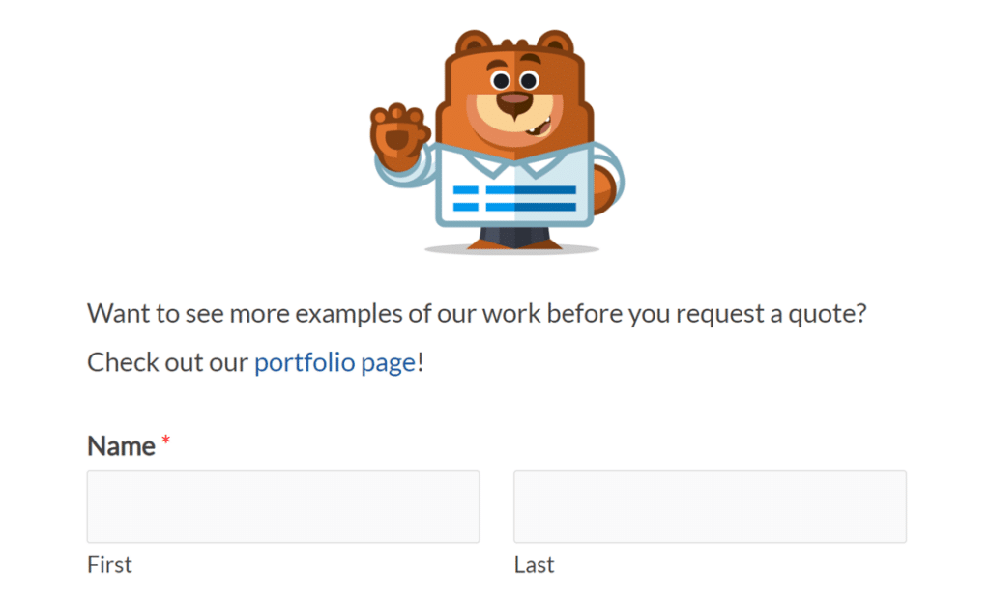Click the red required asterisk
The height and width of the screenshot is (597, 990).
pyautogui.click(x=166, y=441)
